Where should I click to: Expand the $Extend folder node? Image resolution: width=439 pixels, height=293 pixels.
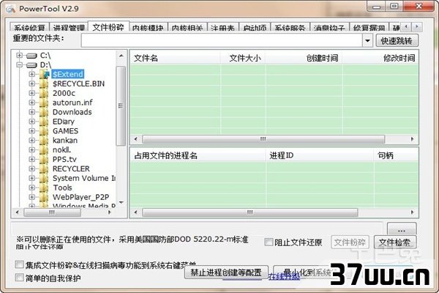32,74
